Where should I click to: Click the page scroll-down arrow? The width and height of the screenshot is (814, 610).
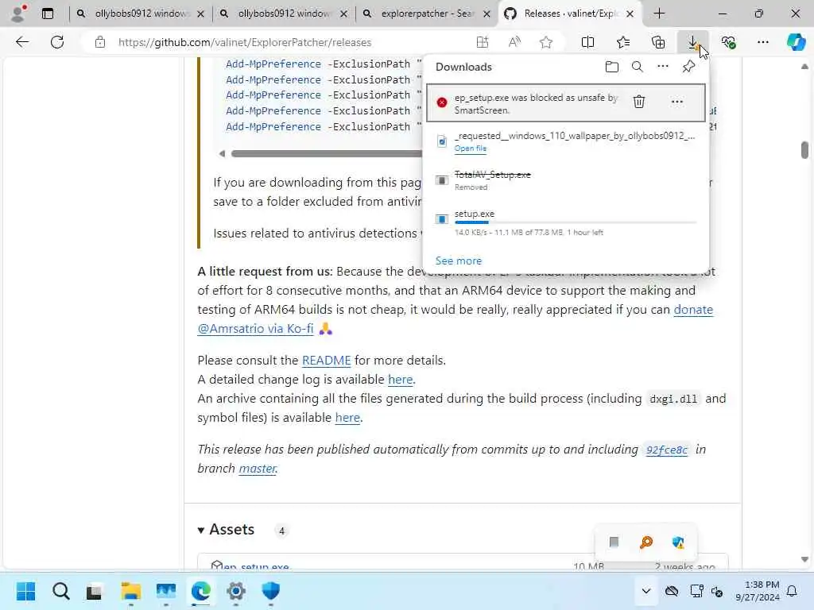804,559
